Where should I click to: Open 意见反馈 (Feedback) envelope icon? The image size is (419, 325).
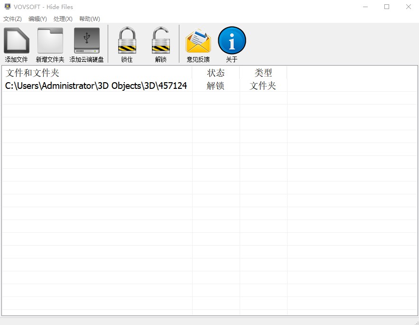[x=198, y=41]
